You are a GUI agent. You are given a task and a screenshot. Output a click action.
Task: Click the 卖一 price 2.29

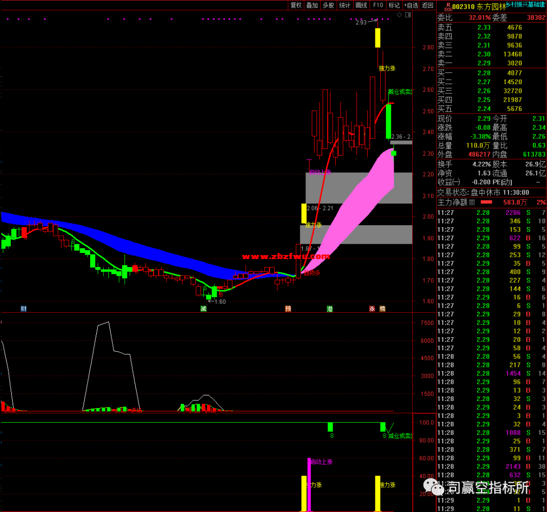[484, 63]
